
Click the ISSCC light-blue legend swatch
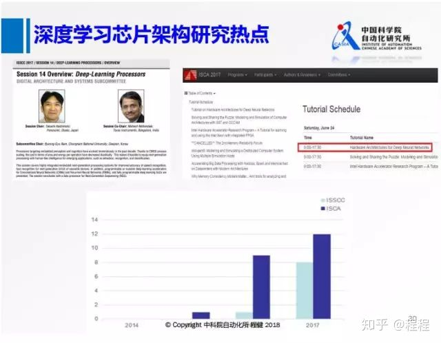click(323, 200)
